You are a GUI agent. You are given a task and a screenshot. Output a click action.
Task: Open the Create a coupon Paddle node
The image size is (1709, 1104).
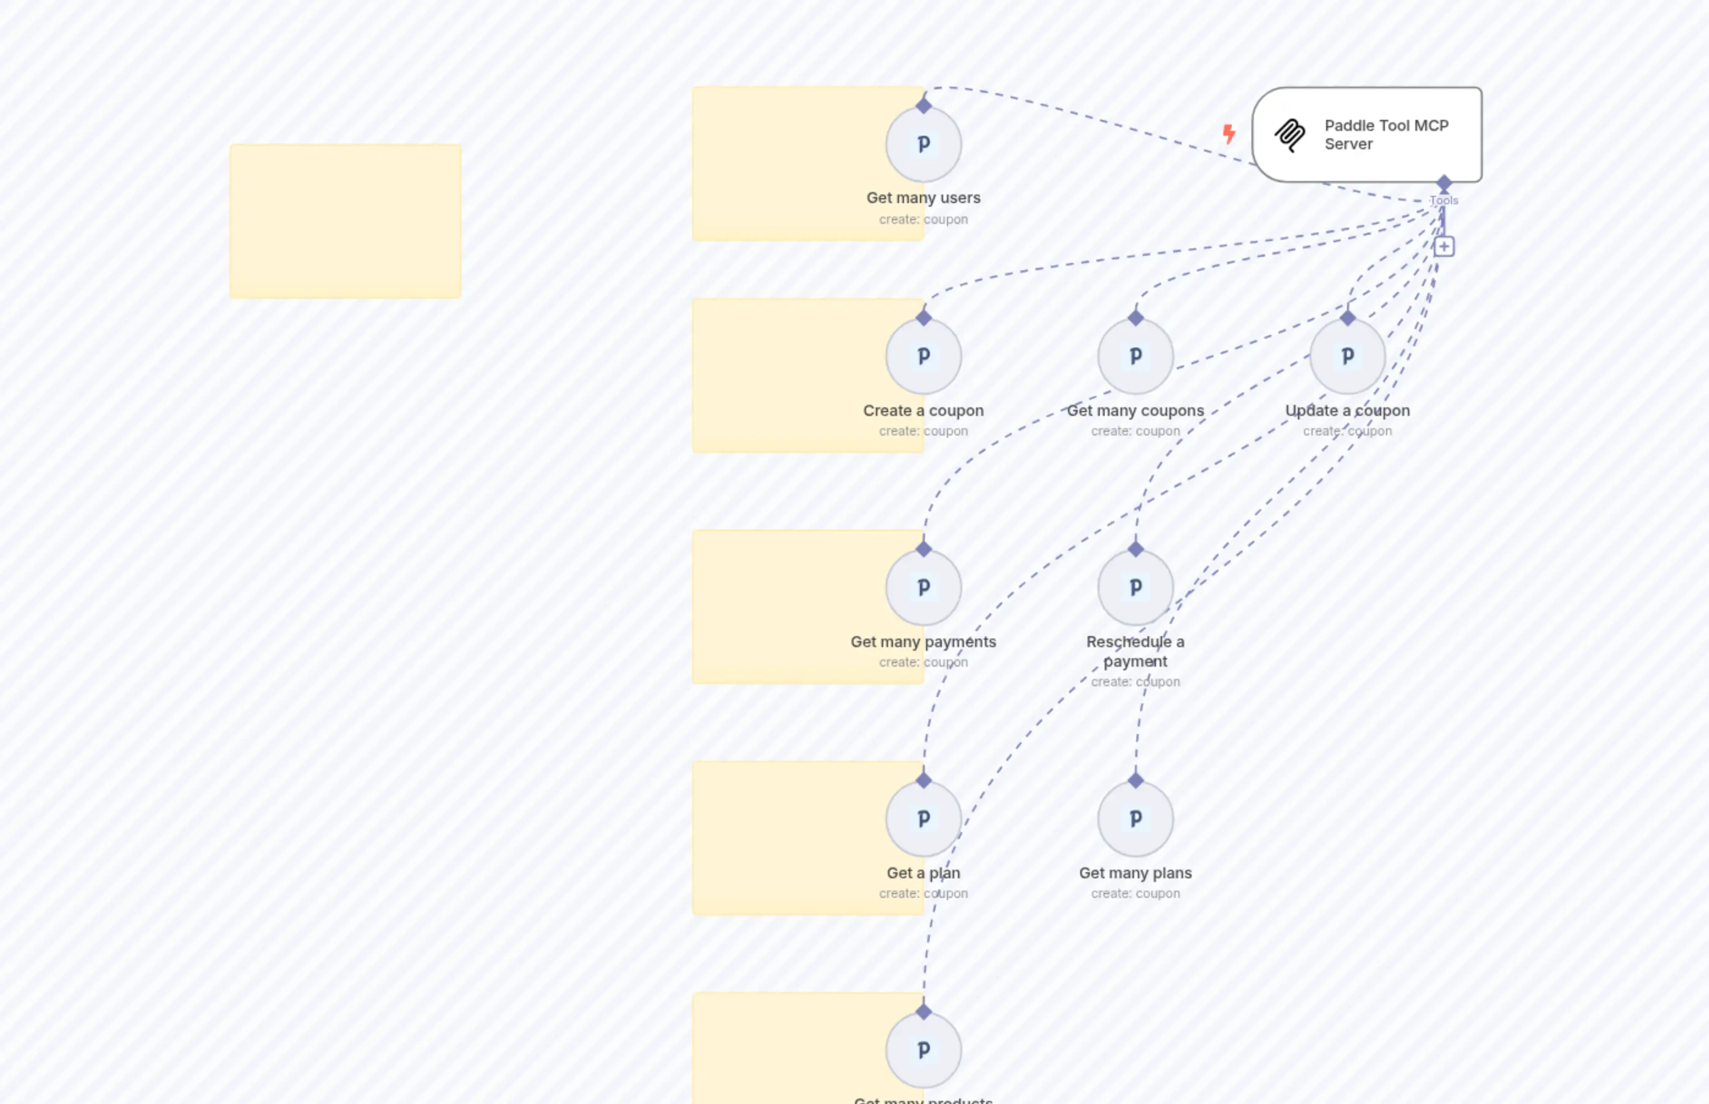pyautogui.click(x=924, y=355)
